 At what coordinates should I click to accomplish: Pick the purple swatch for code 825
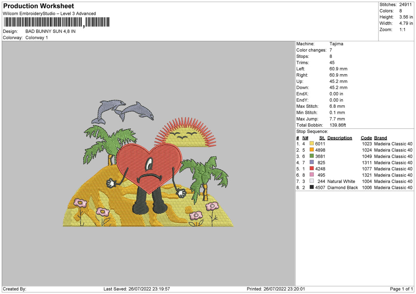tap(312, 163)
